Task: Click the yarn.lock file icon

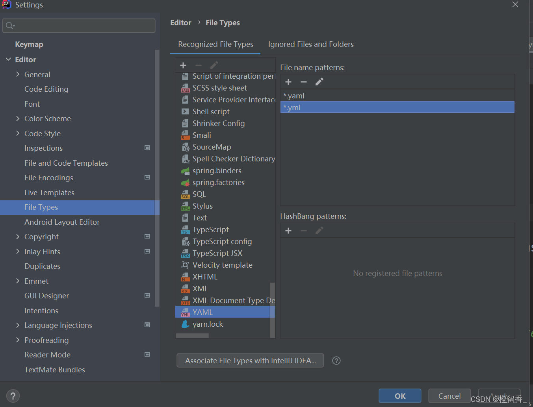Action: click(x=185, y=324)
